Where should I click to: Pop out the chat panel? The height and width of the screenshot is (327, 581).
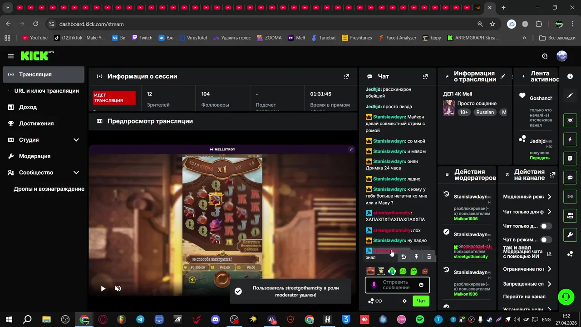click(x=425, y=76)
